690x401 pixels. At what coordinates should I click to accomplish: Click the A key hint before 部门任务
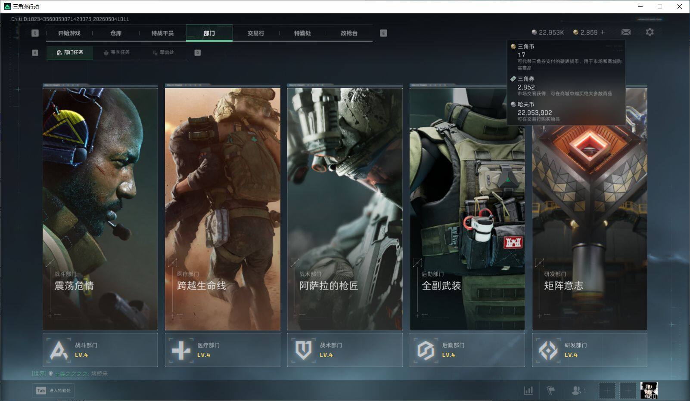tap(35, 53)
